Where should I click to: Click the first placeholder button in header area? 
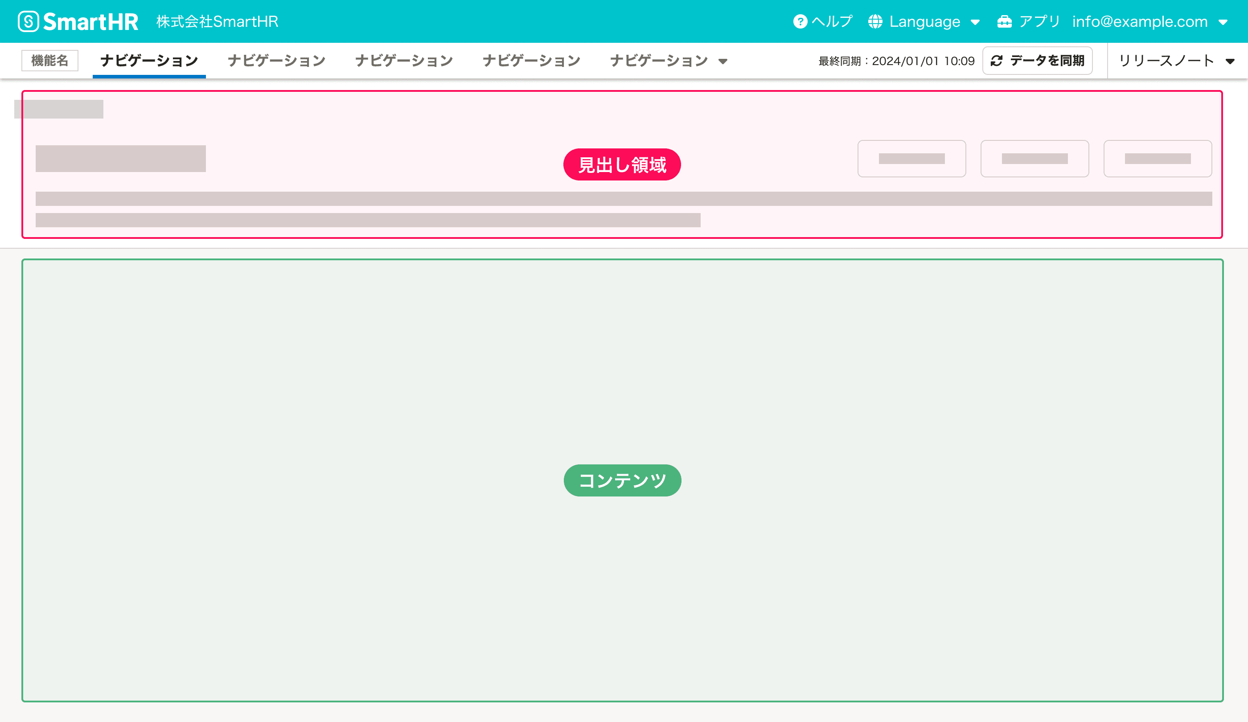[911, 159]
